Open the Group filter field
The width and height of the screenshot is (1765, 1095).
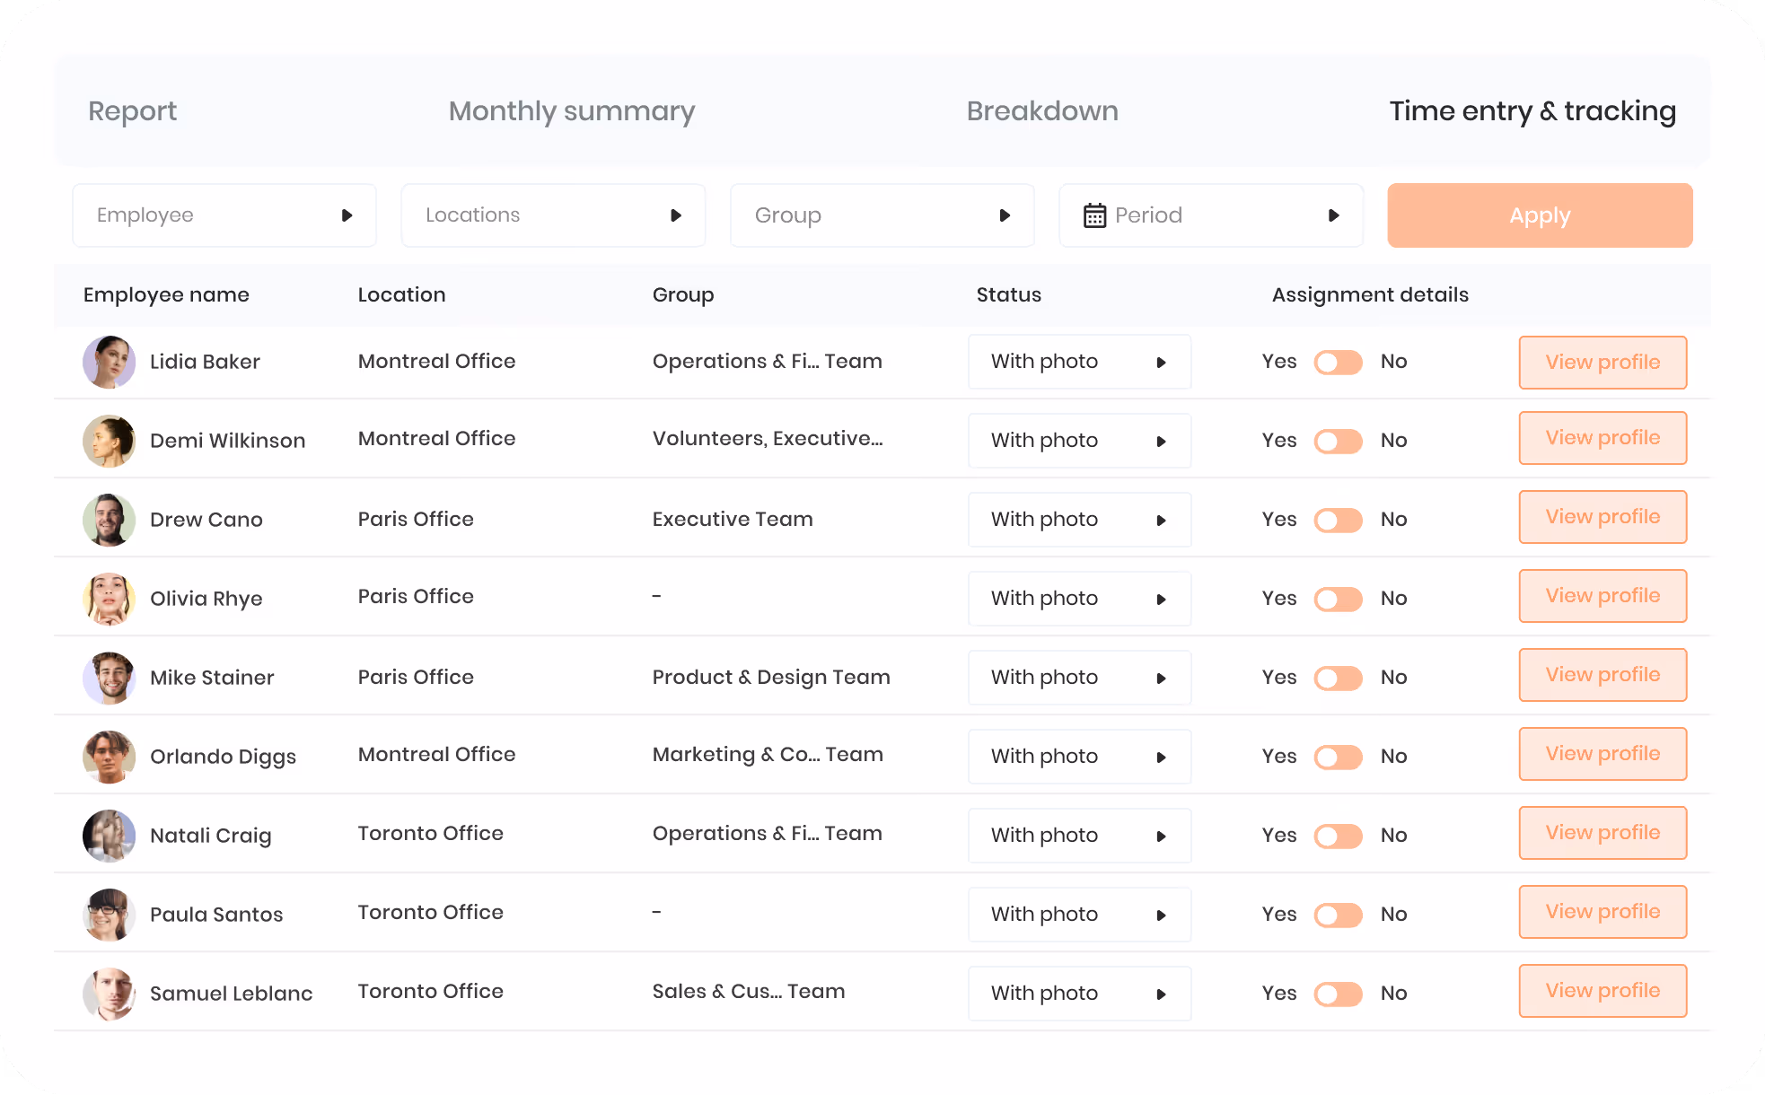point(882,215)
